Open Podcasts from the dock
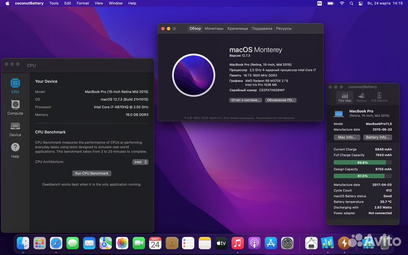The height and width of the screenshot is (255, 408). 254,243
